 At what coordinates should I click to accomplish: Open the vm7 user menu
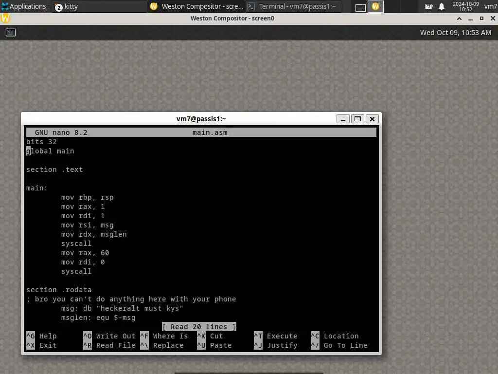point(490,6)
